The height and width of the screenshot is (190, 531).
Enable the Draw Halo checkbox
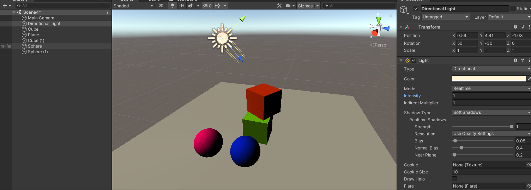[454, 179]
